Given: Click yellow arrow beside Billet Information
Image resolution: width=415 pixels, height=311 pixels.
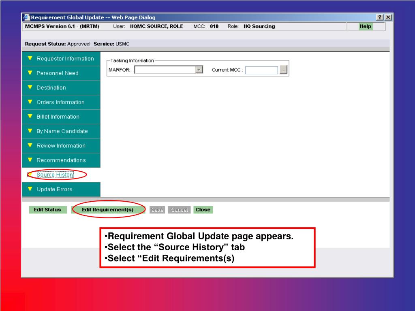Looking at the screenshot, I should (x=30, y=116).
